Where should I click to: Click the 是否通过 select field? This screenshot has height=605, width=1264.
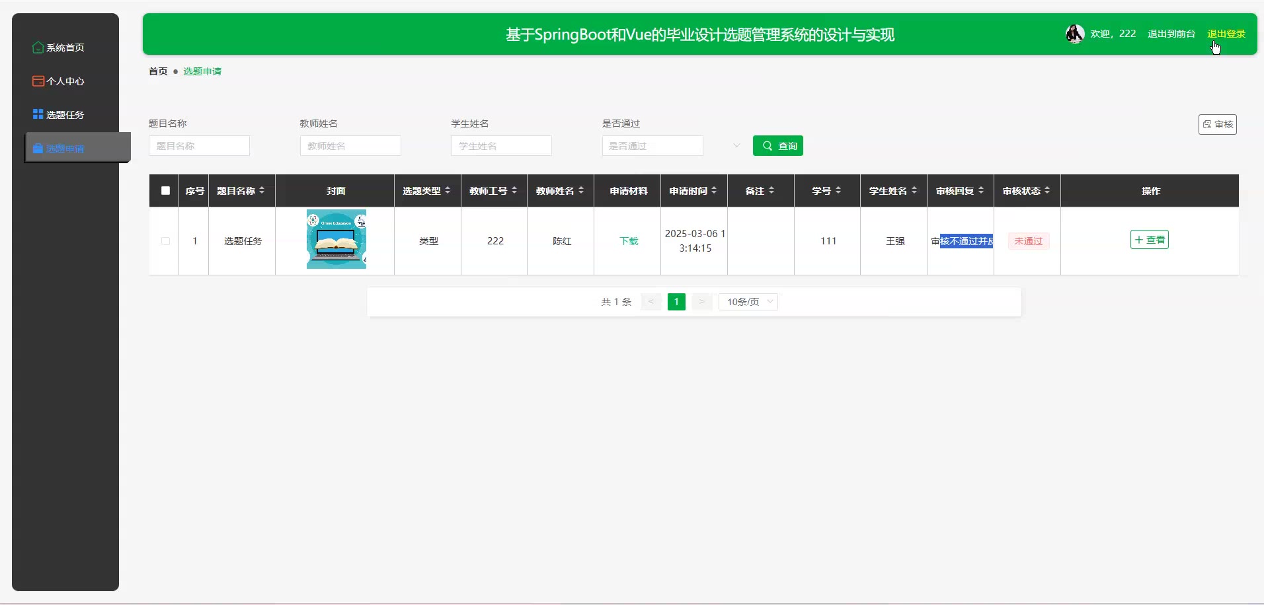[x=652, y=146]
